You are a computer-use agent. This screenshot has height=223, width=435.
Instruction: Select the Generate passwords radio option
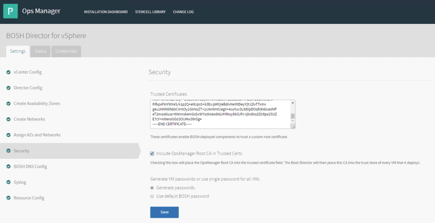click(x=152, y=188)
